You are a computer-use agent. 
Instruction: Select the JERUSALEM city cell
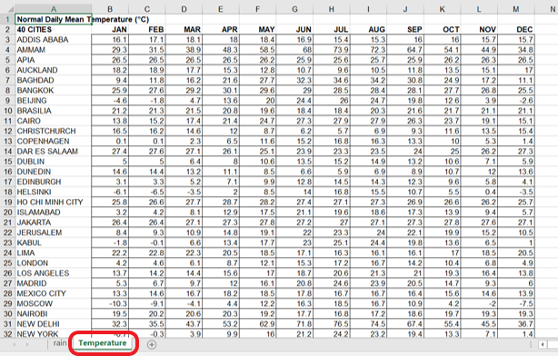tap(54, 232)
